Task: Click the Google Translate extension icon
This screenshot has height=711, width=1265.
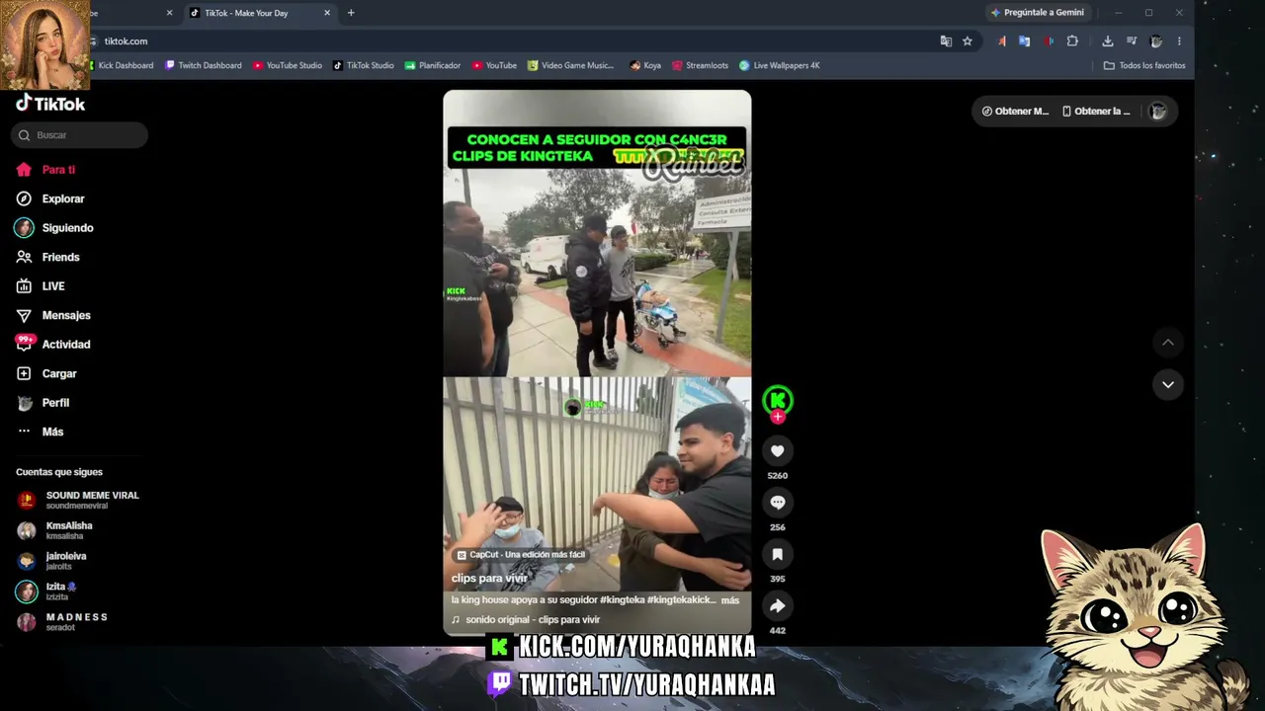Action: coord(1025,41)
